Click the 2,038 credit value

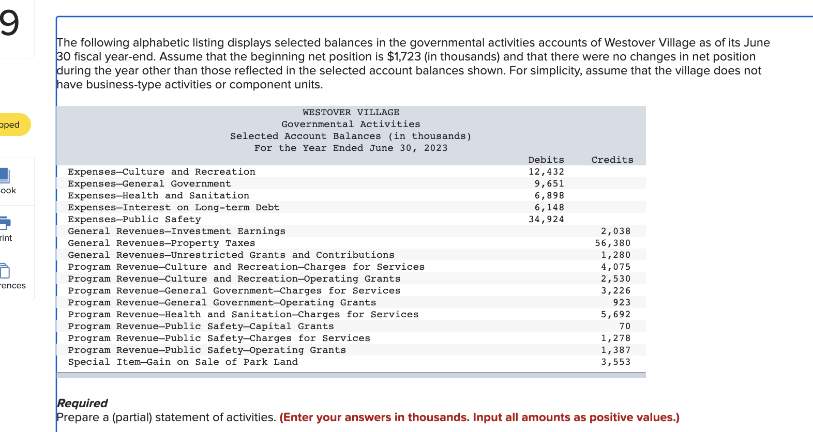coord(615,231)
